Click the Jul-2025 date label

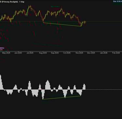(30, 53)
